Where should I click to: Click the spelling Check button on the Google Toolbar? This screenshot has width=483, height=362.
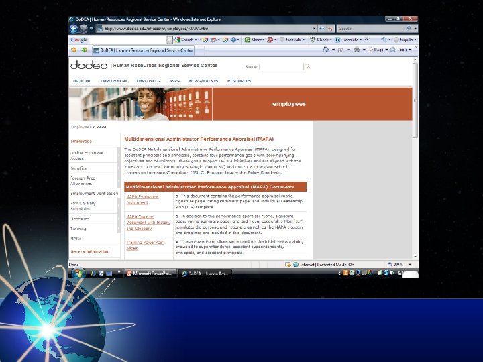click(x=321, y=40)
